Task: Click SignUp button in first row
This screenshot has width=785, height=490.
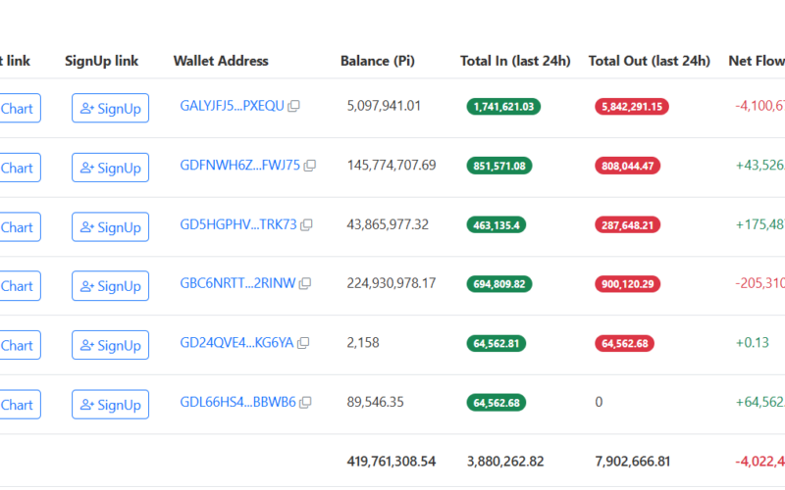Action: pos(110,109)
